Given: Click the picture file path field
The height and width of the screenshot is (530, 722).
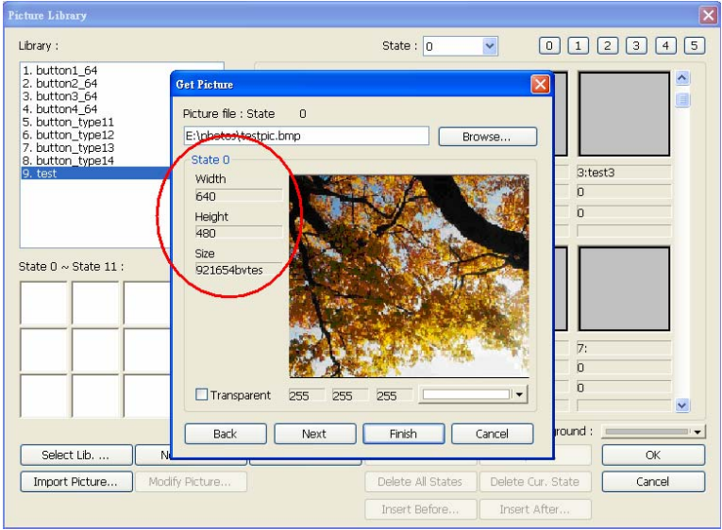Looking at the screenshot, I should click(306, 136).
